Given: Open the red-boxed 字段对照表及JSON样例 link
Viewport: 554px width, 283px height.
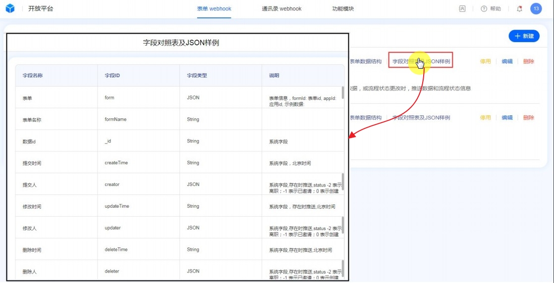Looking at the screenshot, I should [x=421, y=61].
